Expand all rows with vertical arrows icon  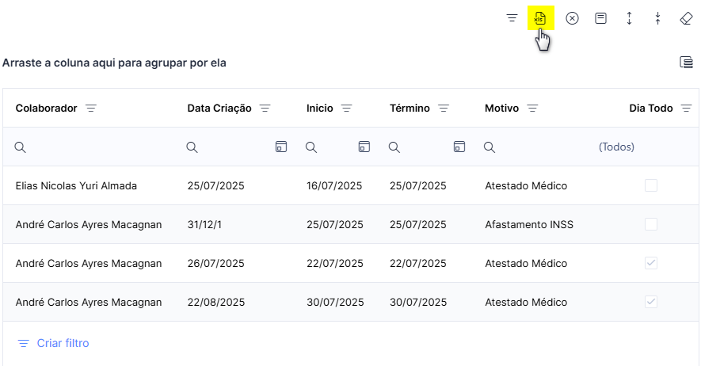point(629,18)
